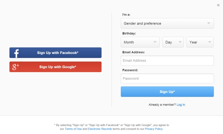This screenshot has width=223, height=134.
Task: Follow the Log in link
Action: (181, 105)
